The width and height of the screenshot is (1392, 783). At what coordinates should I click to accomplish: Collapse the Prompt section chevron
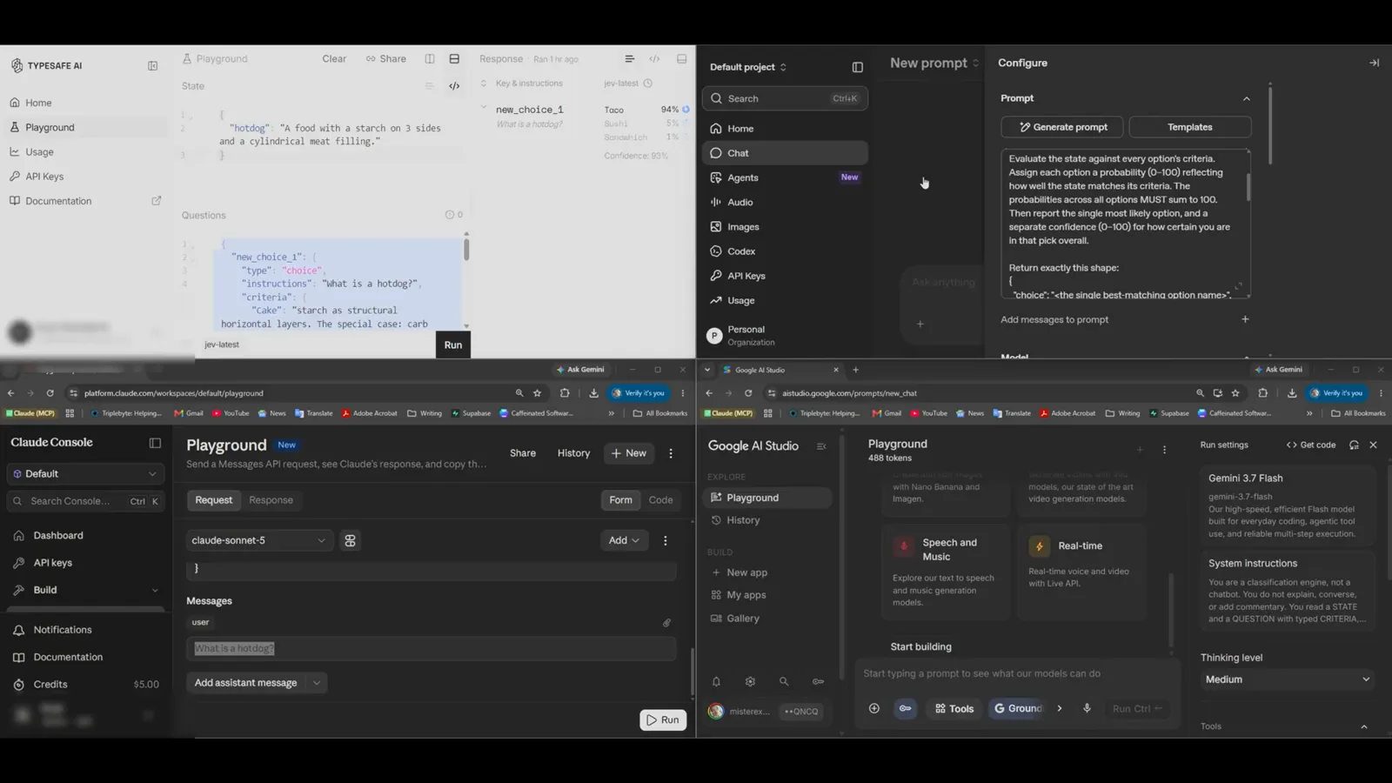click(1246, 98)
